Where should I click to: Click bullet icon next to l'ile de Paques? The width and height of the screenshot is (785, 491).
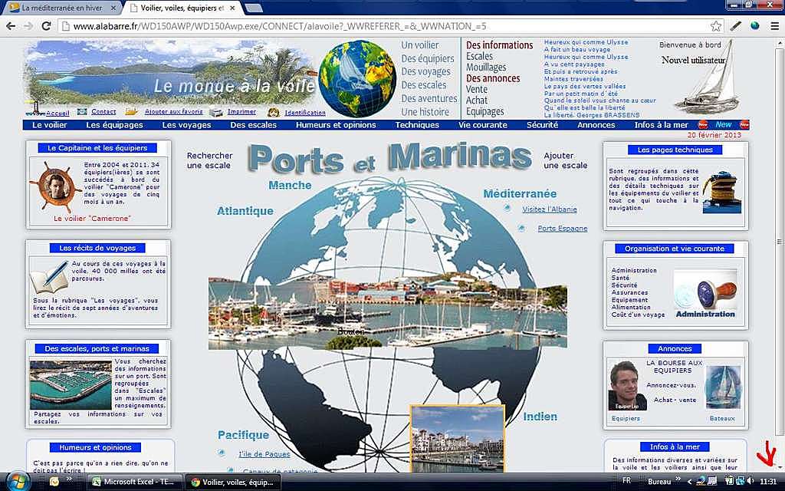click(x=222, y=453)
